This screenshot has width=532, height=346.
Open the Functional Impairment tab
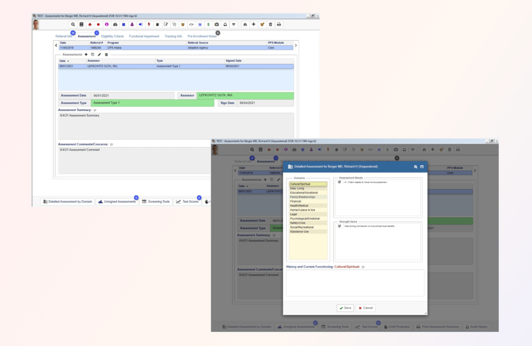[x=144, y=36]
